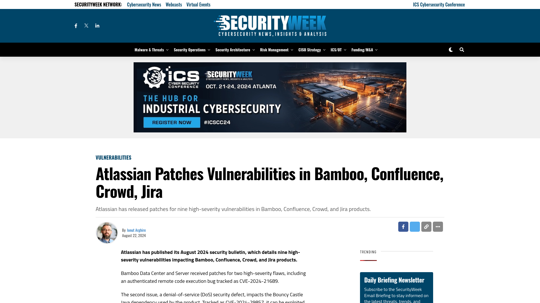Copy article link with chain icon
Viewport: 540px width, 303px height.
[426, 226]
